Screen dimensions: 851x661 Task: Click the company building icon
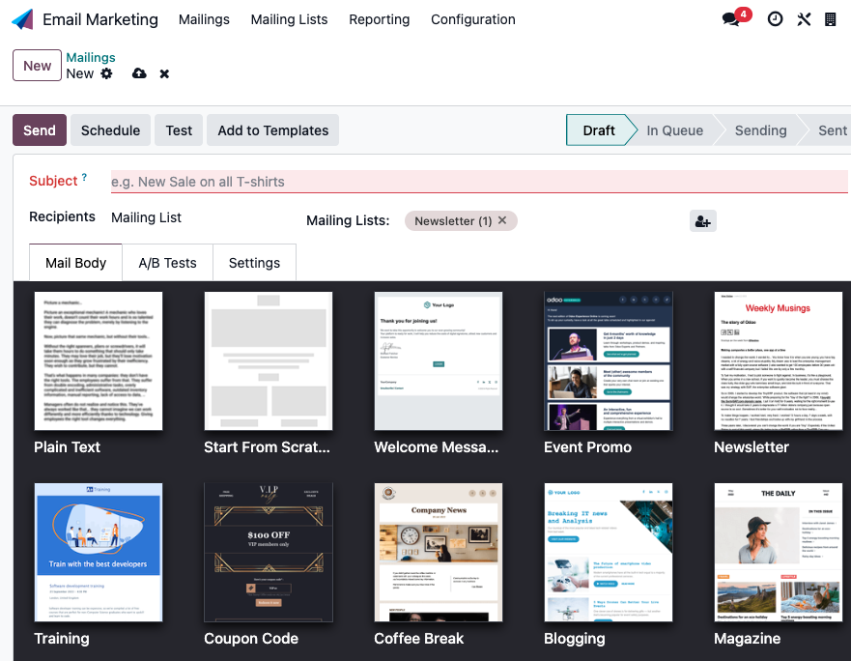[x=830, y=19]
